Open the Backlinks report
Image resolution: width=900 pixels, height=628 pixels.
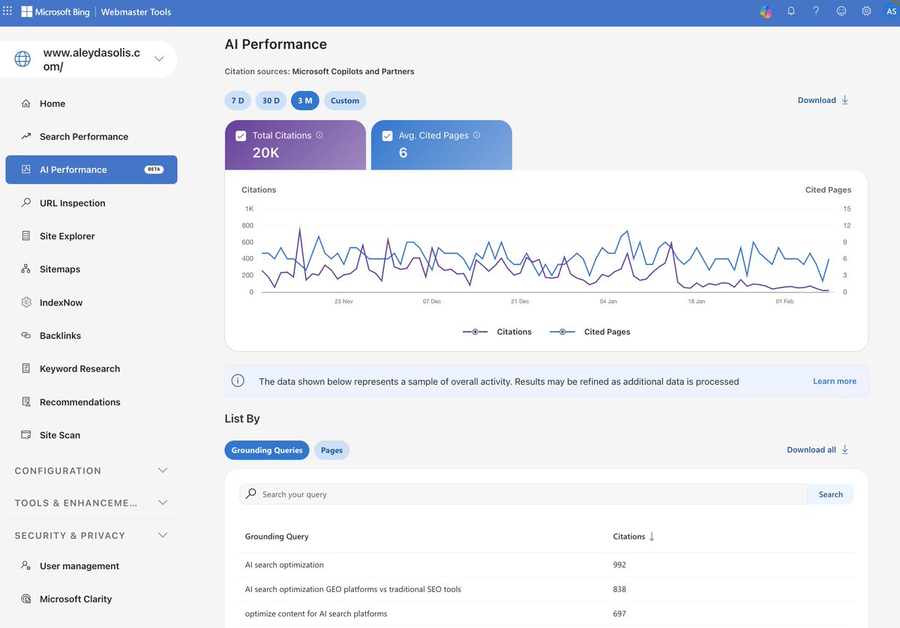click(x=58, y=335)
